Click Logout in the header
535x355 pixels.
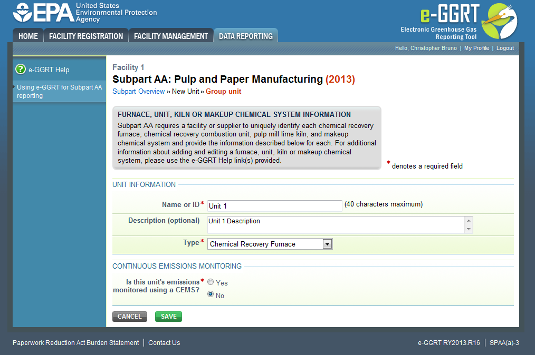click(505, 48)
